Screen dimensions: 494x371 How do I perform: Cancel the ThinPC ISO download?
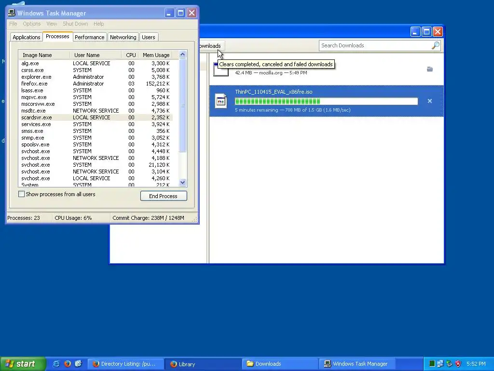[x=430, y=101]
